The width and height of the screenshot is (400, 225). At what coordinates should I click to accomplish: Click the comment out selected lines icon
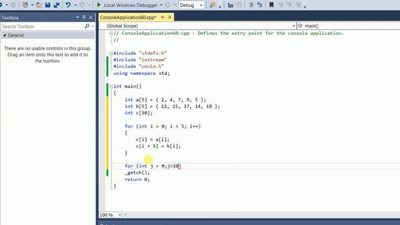click(251, 5)
